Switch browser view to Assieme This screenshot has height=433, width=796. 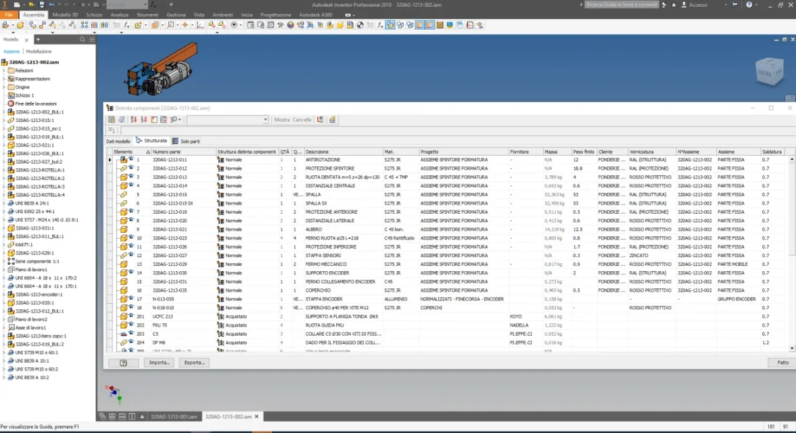click(x=11, y=51)
